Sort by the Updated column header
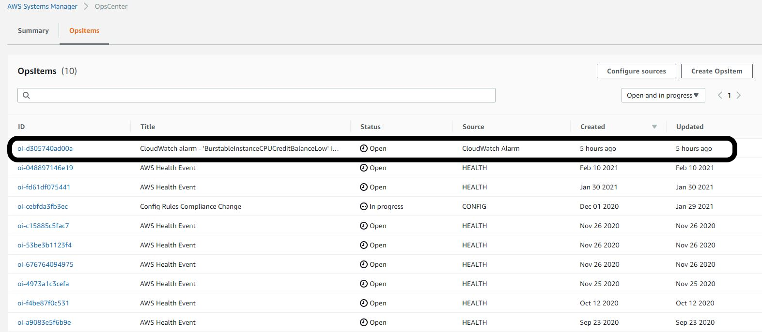The height and width of the screenshot is (332, 762). click(x=689, y=127)
